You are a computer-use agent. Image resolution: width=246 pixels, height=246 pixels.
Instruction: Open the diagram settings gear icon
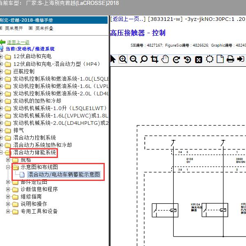(x=209, y=59)
